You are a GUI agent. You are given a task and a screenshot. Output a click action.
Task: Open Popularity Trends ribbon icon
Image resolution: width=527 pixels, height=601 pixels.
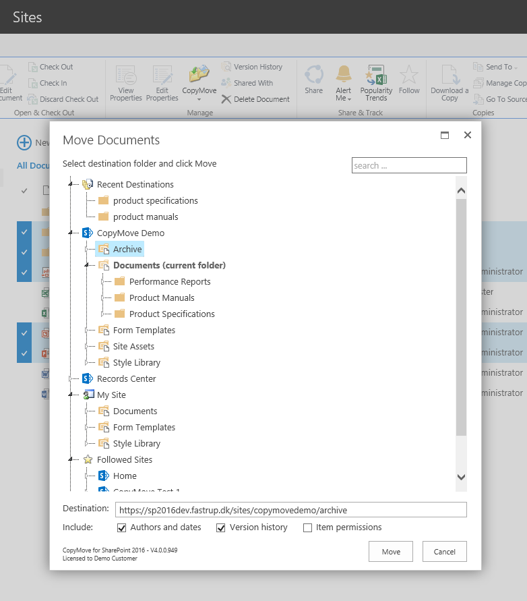pos(376,83)
